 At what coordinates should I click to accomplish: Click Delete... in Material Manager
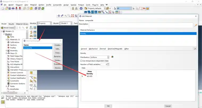[x=58, y=60]
